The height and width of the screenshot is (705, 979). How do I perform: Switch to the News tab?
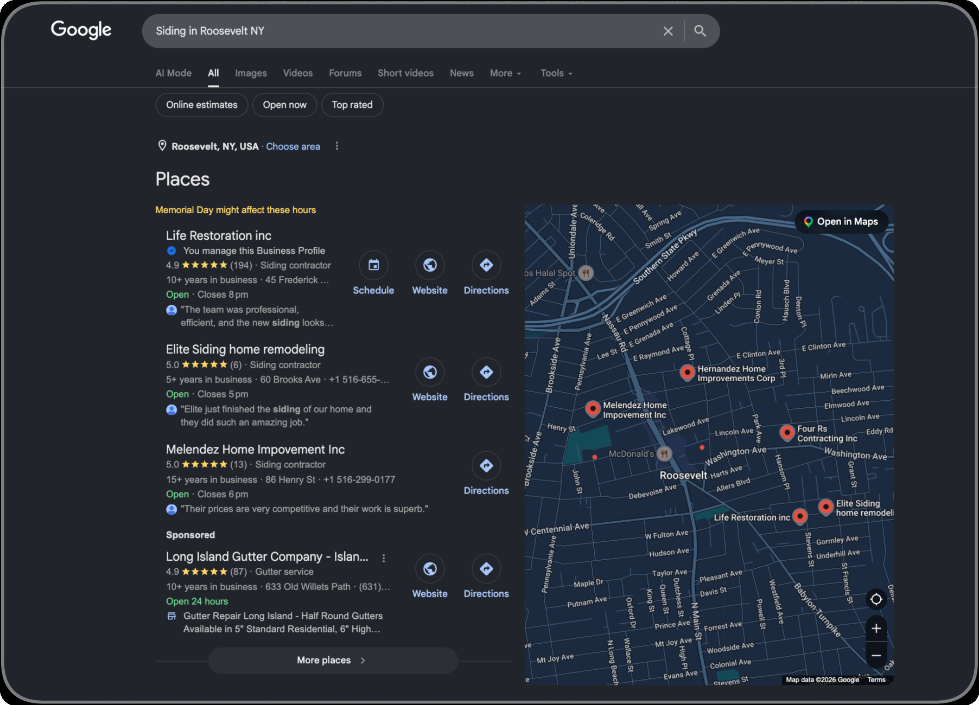coord(462,73)
